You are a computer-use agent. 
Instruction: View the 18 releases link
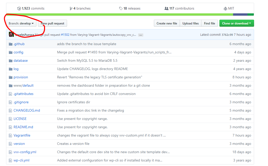coord(130,9)
